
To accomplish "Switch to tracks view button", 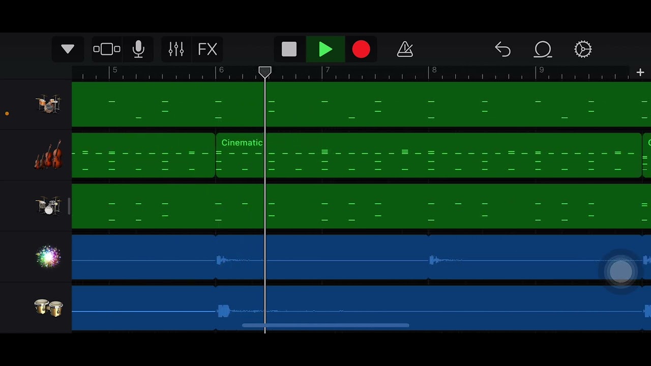I will [107, 49].
